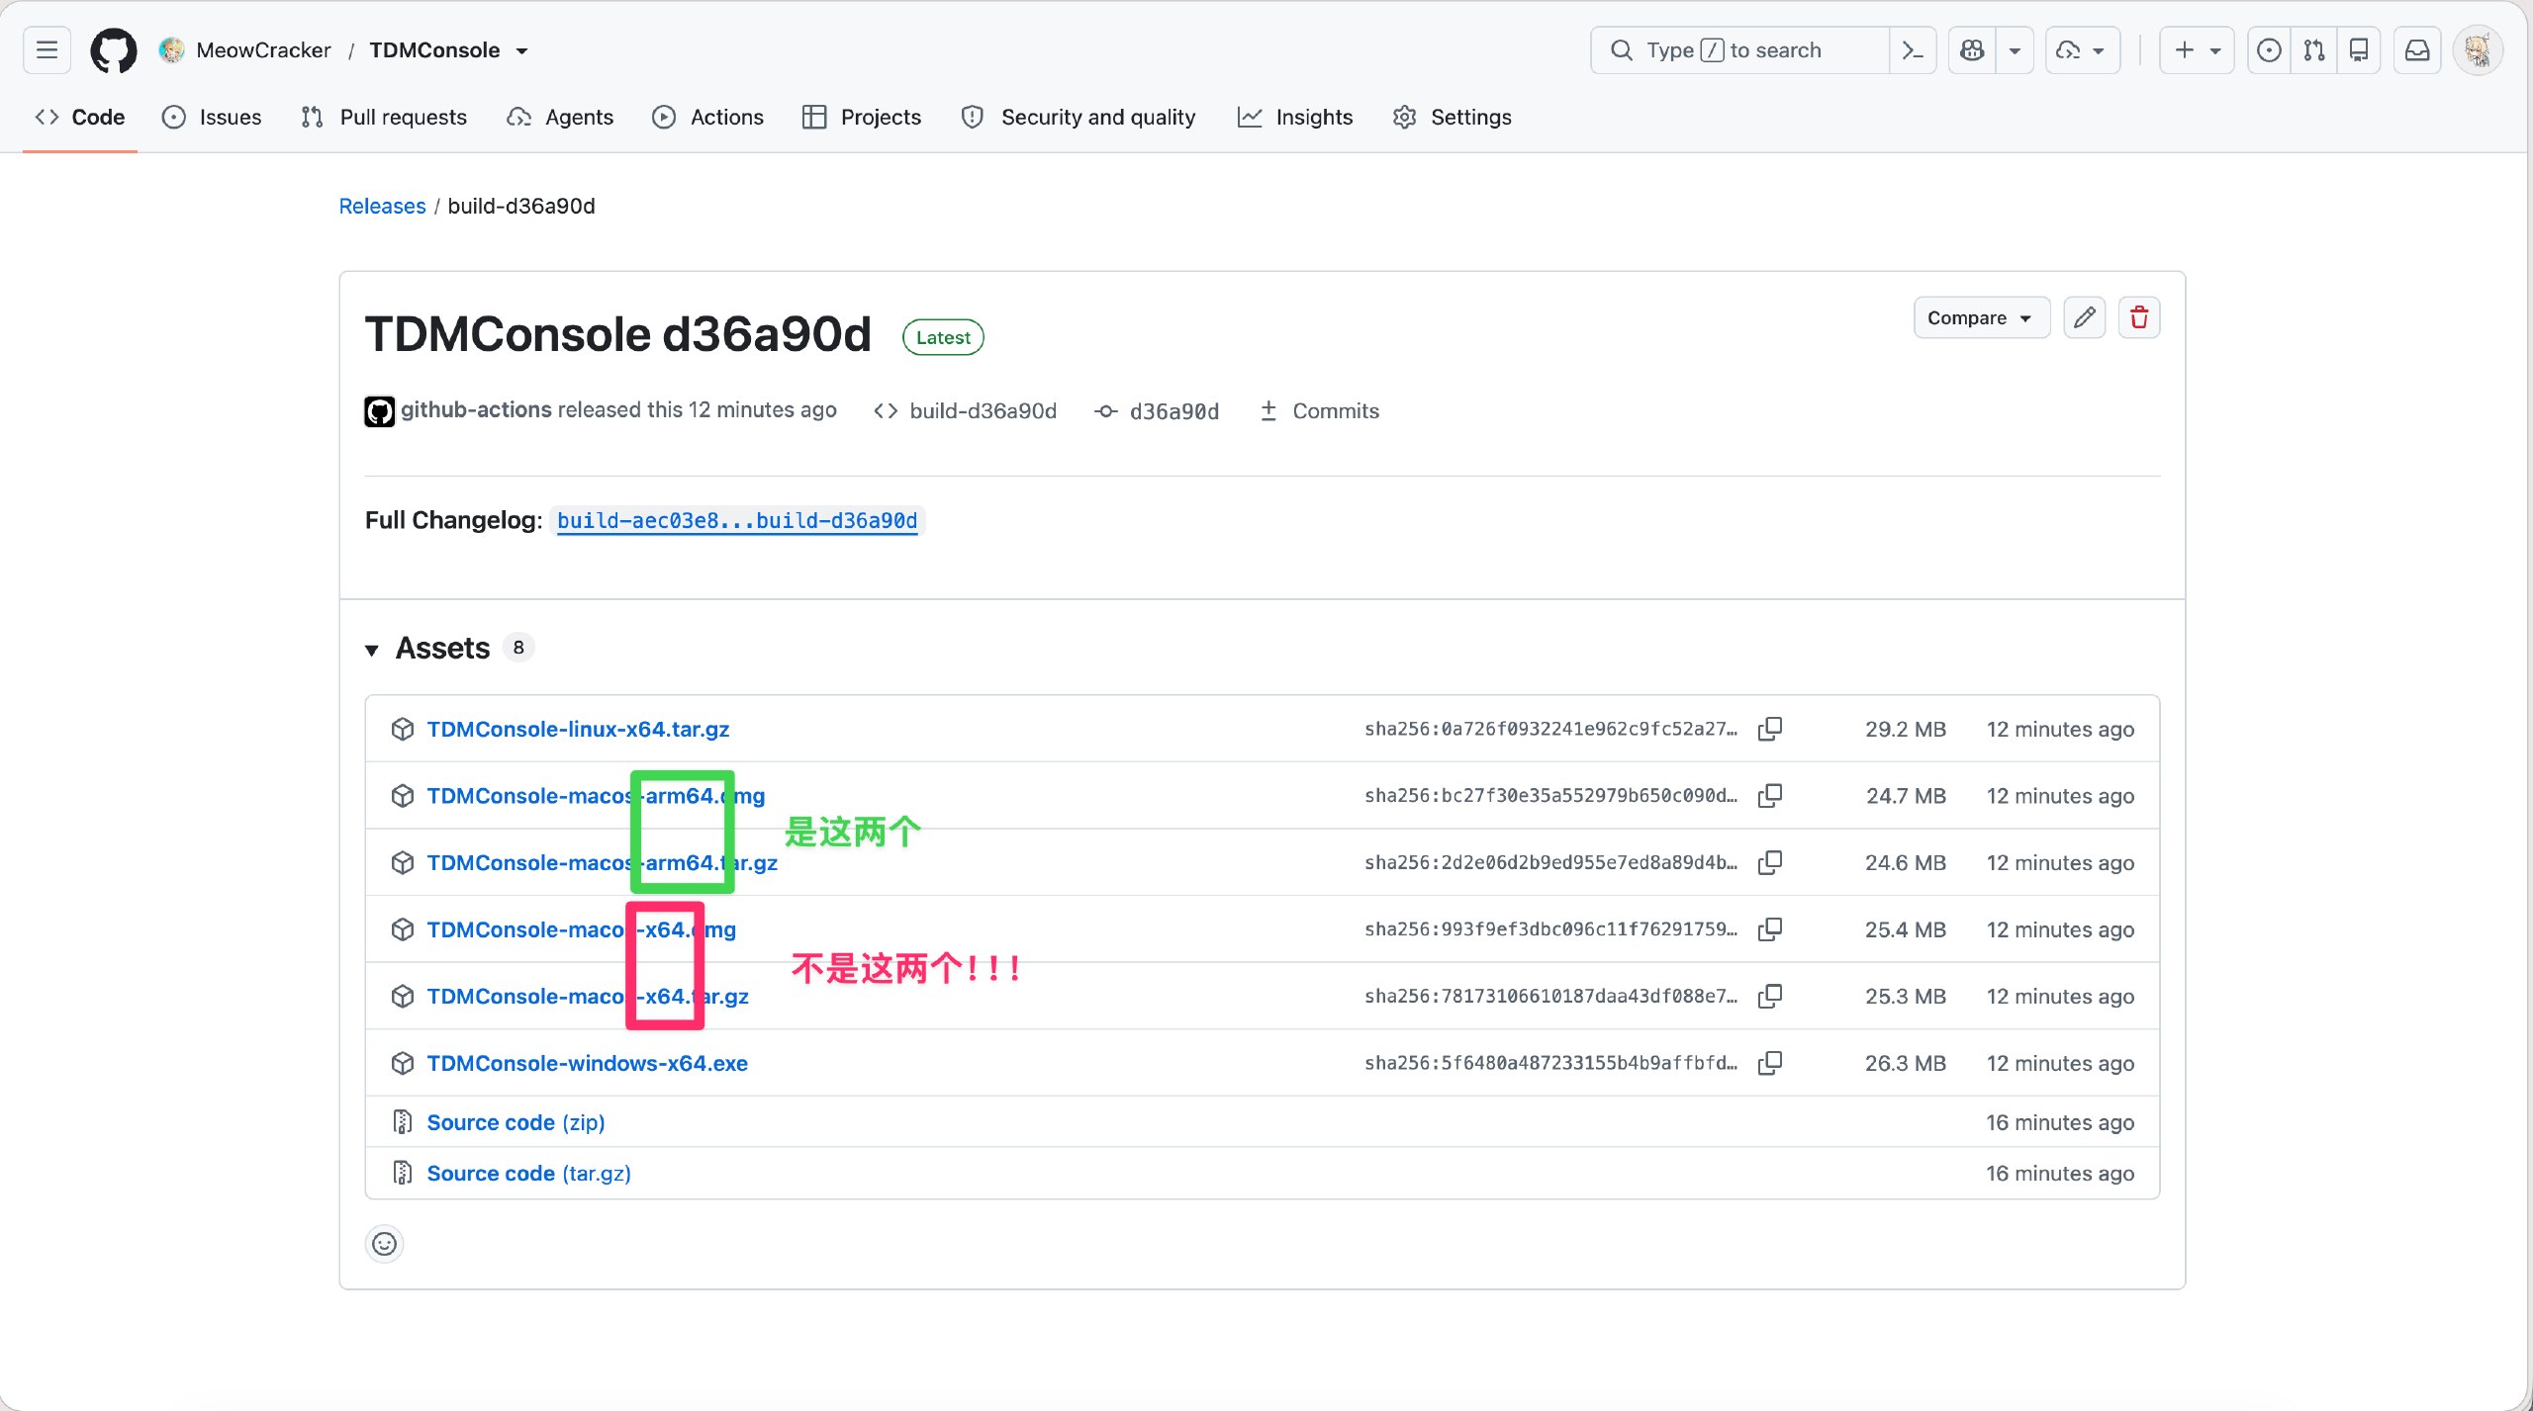2533x1411 pixels.
Task: Open repository Settings tab
Action: [x=1453, y=117]
